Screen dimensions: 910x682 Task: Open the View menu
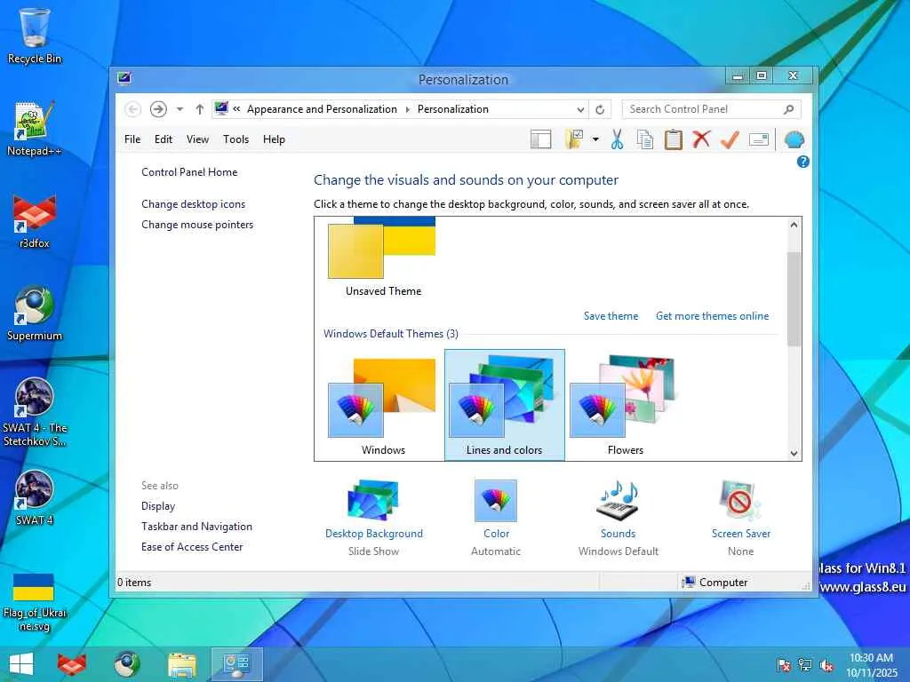[197, 139]
